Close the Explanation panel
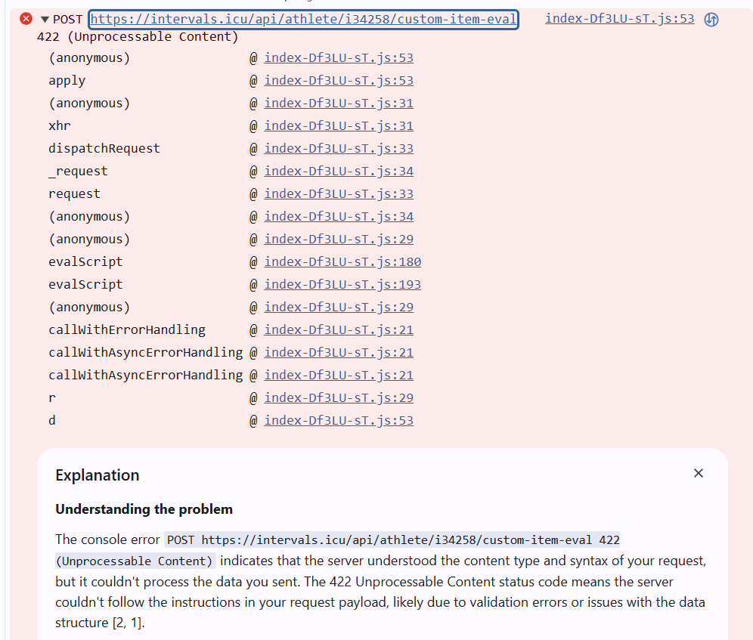This screenshot has height=640, width=753. 698,473
